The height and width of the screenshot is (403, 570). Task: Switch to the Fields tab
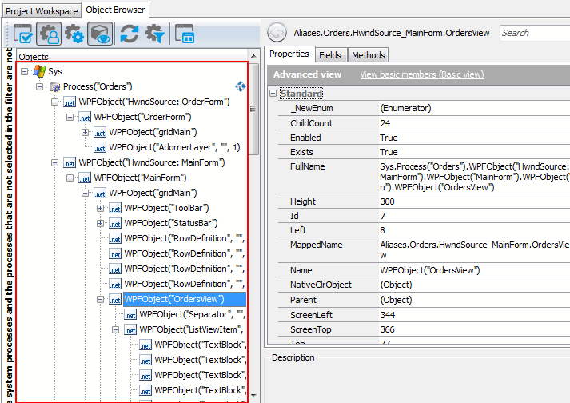[329, 55]
